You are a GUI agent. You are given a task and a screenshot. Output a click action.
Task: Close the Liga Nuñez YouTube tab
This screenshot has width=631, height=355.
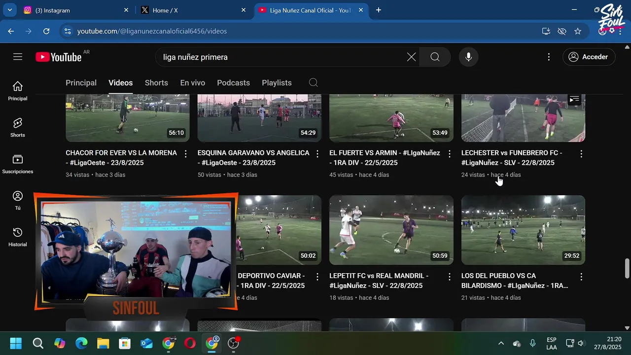click(x=361, y=10)
